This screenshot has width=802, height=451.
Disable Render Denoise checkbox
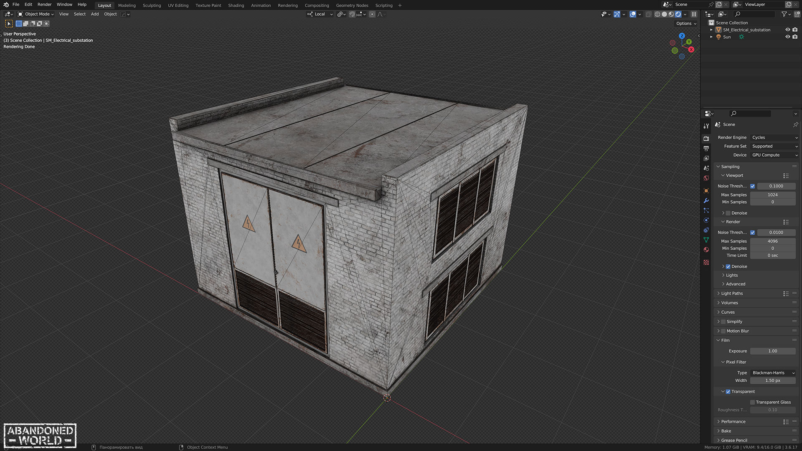pos(728,266)
